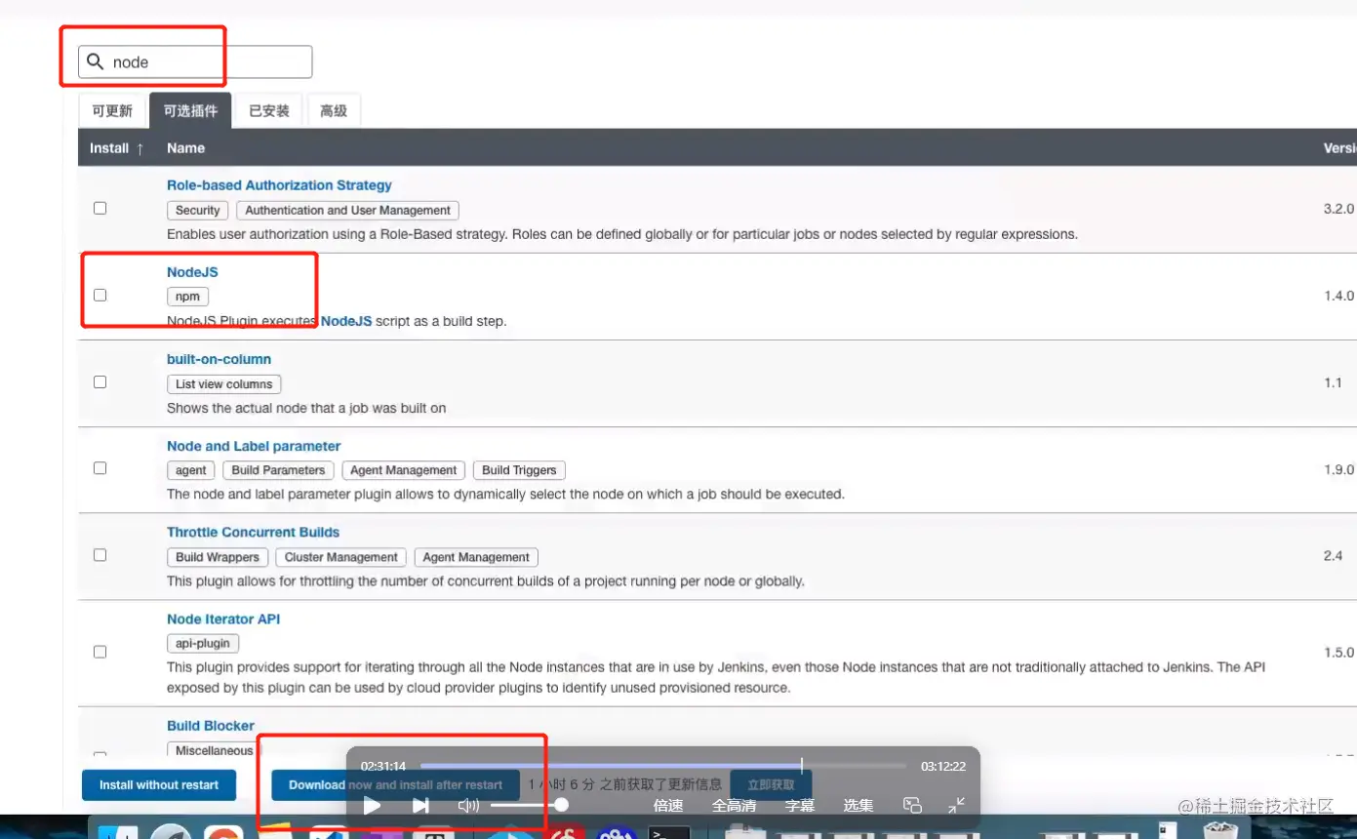The height and width of the screenshot is (839, 1357).
Task: Click the api-plugin tag
Action: (x=203, y=643)
